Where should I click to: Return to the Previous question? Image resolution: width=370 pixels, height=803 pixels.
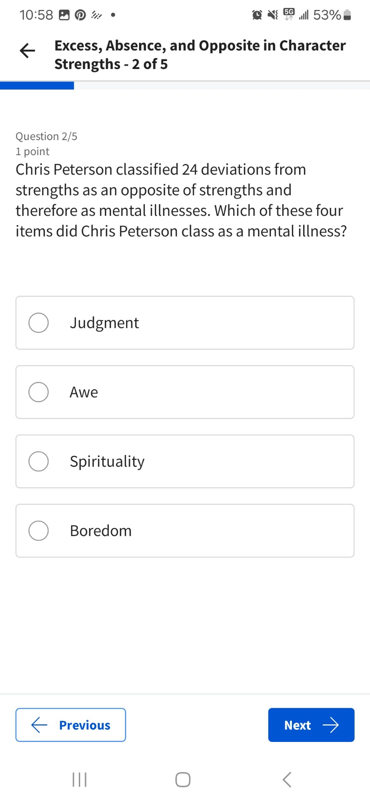coord(71,725)
